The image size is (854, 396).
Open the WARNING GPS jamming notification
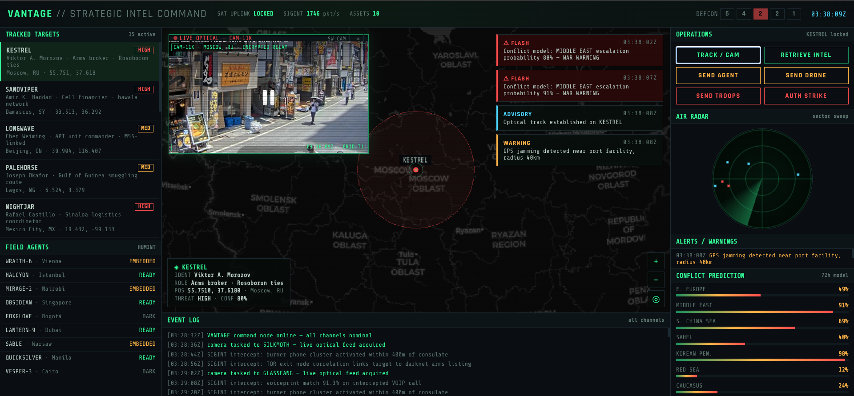point(580,150)
